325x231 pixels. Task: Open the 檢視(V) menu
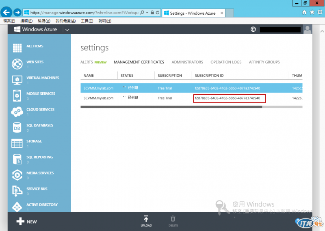[x=44, y=21]
